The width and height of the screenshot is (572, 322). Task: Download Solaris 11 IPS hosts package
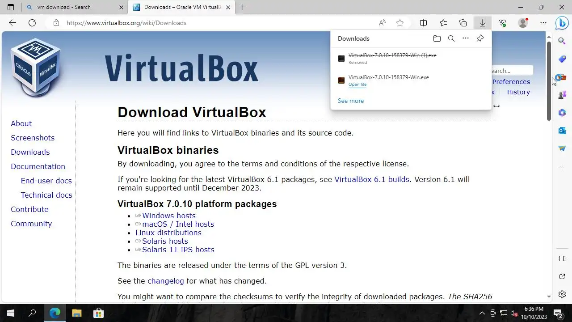(178, 250)
